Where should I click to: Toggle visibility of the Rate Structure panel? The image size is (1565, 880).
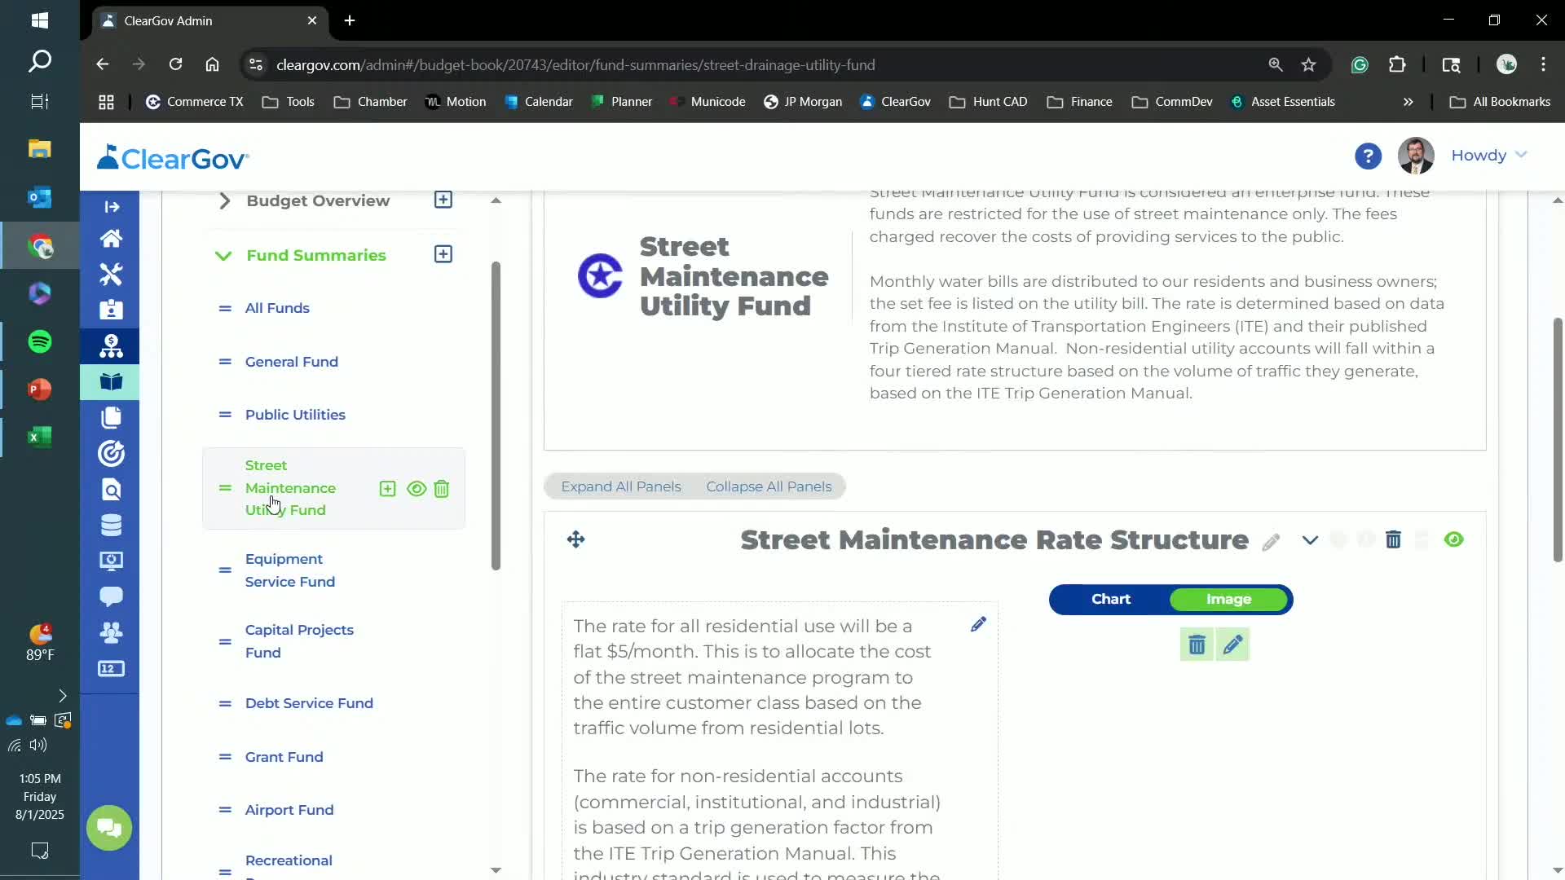[1453, 539]
